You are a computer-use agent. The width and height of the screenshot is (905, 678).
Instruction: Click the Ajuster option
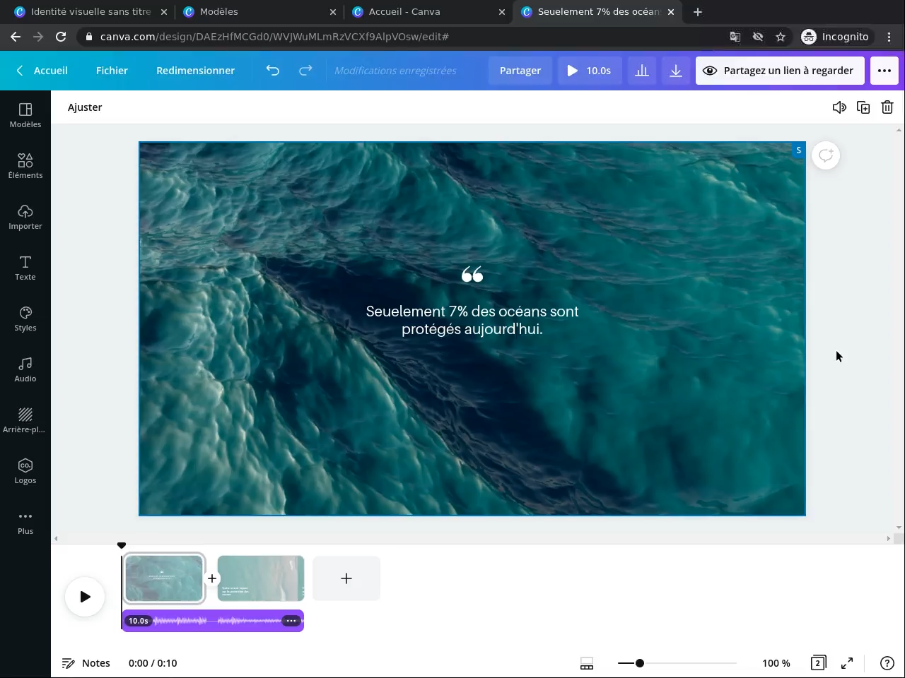click(x=85, y=107)
